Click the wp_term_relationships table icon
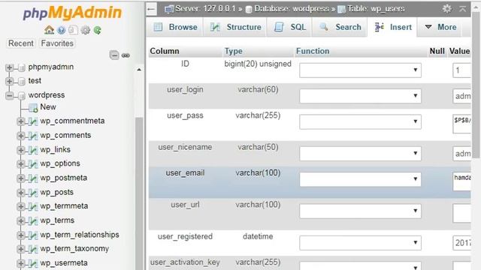This screenshot has width=481, height=270. coord(33,235)
